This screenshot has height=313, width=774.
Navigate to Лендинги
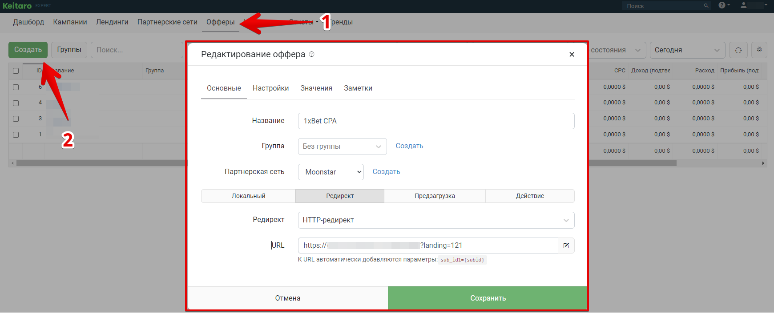pyautogui.click(x=112, y=22)
